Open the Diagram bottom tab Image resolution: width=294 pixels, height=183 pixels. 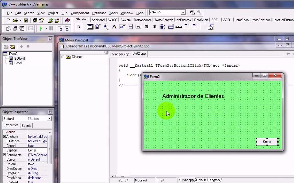point(214,180)
